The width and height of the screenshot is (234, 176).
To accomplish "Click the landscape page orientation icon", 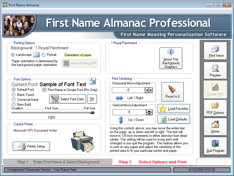I will tap(36, 55).
